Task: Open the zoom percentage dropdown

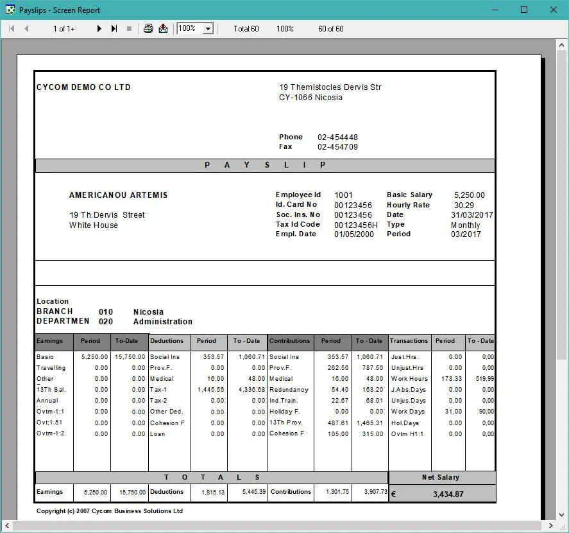Action: tap(208, 29)
